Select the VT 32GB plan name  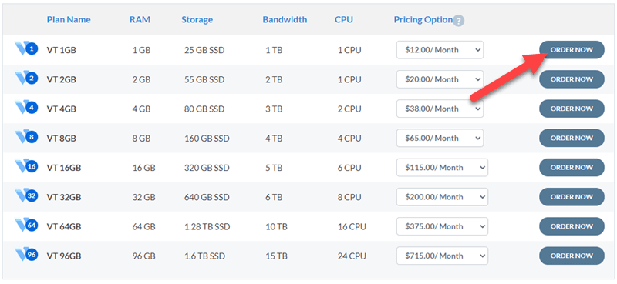pyautogui.click(x=64, y=198)
